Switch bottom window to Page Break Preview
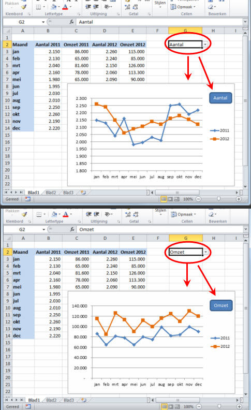 (178, 406)
